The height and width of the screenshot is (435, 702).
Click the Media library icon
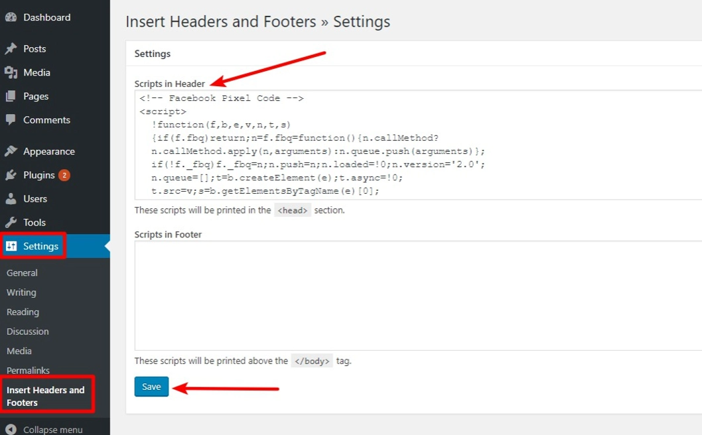(x=11, y=72)
